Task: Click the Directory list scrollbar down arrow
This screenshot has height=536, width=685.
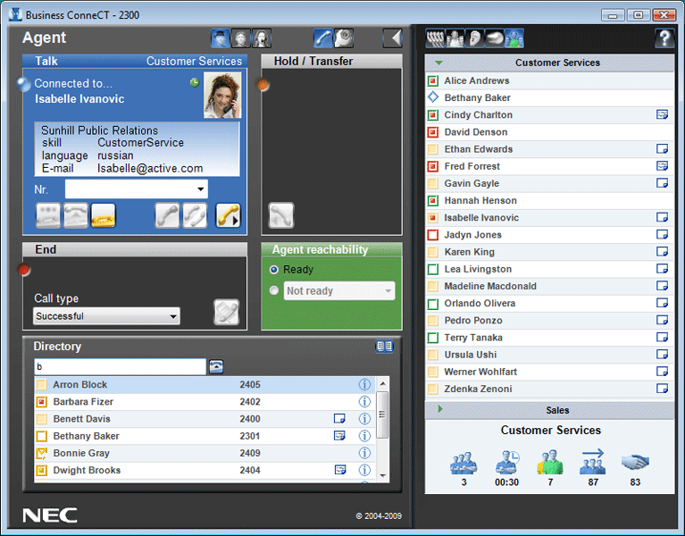Action: tap(383, 475)
